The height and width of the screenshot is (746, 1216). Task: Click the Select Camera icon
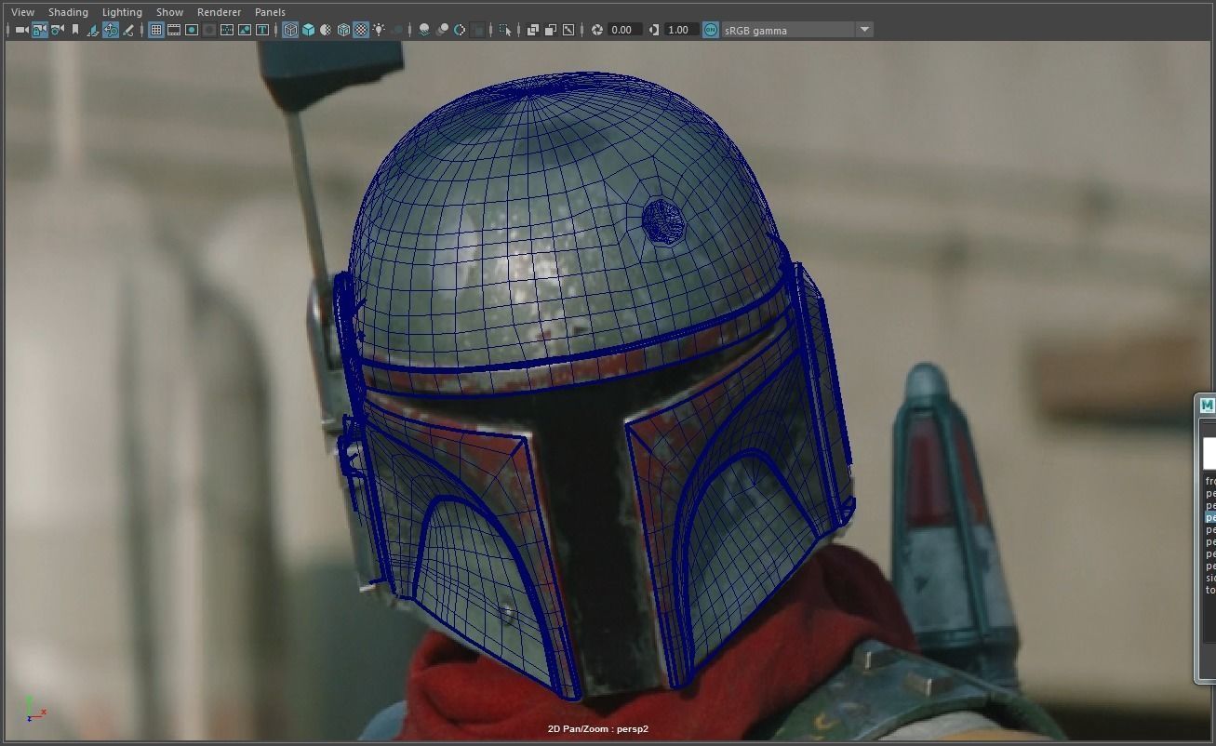[21, 30]
